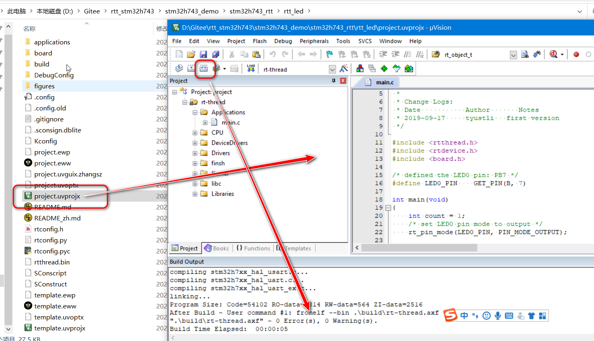Viewport: 594px width, 341px height.
Task: Expand the CPU group in Project tree
Action: [x=195, y=132]
